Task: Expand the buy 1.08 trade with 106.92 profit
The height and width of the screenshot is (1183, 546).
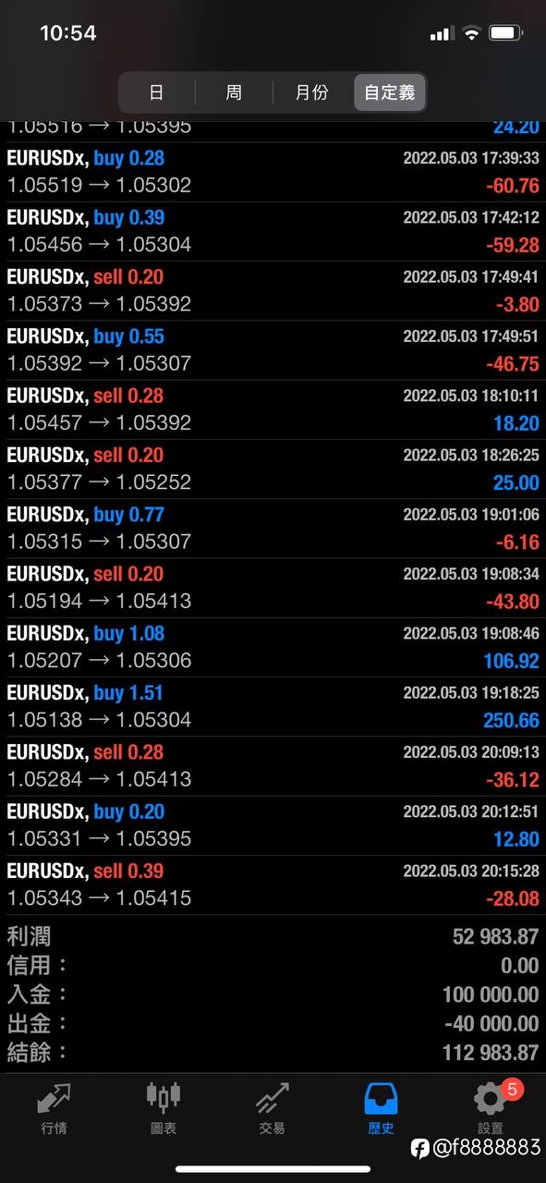Action: click(x=273, y=648)
